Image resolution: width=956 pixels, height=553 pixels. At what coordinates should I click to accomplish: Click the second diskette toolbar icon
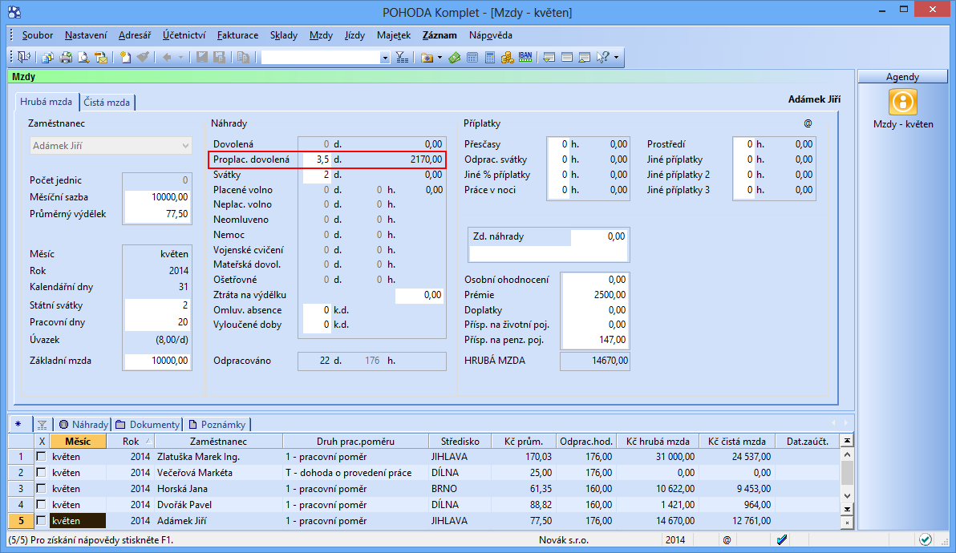pos(220,57)
